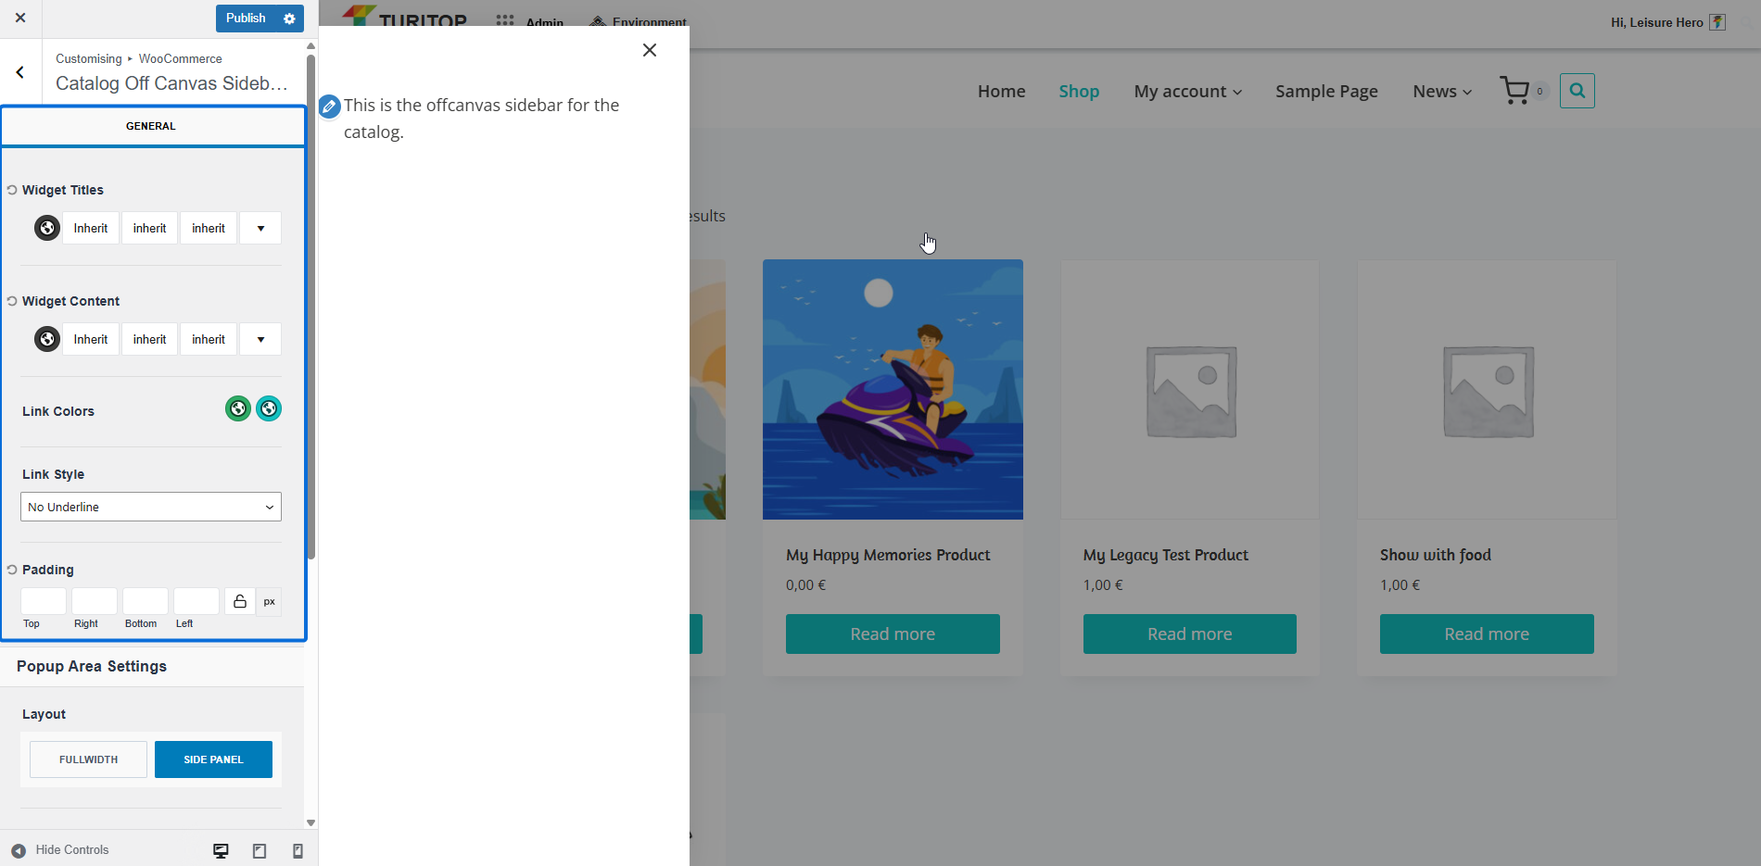The width and height of the screenshot is (1761, 866).
Task: Open the My account menu
Action: pyautogui.click(x=1187, y=91)
